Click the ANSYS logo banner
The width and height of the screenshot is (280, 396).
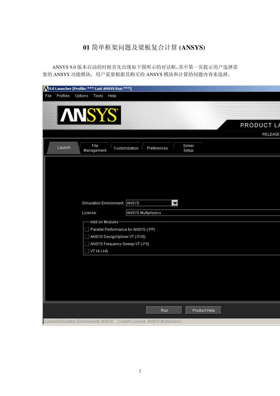tap(89, 115)
